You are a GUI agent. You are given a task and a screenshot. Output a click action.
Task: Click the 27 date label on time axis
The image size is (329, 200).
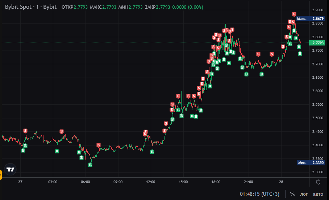(20, 182)
